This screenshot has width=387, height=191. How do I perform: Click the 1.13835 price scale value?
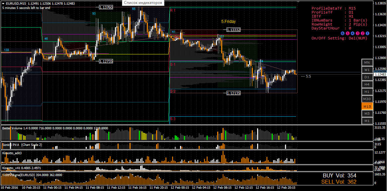[x=380, y=3]
